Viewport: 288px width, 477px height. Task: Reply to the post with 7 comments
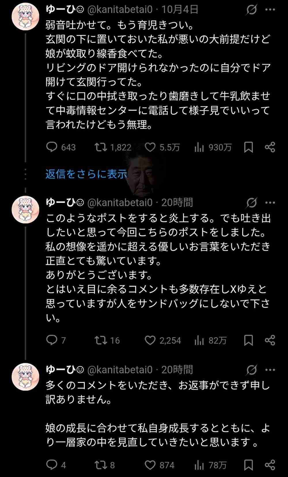pyautogui.click(x=52, y=340)
